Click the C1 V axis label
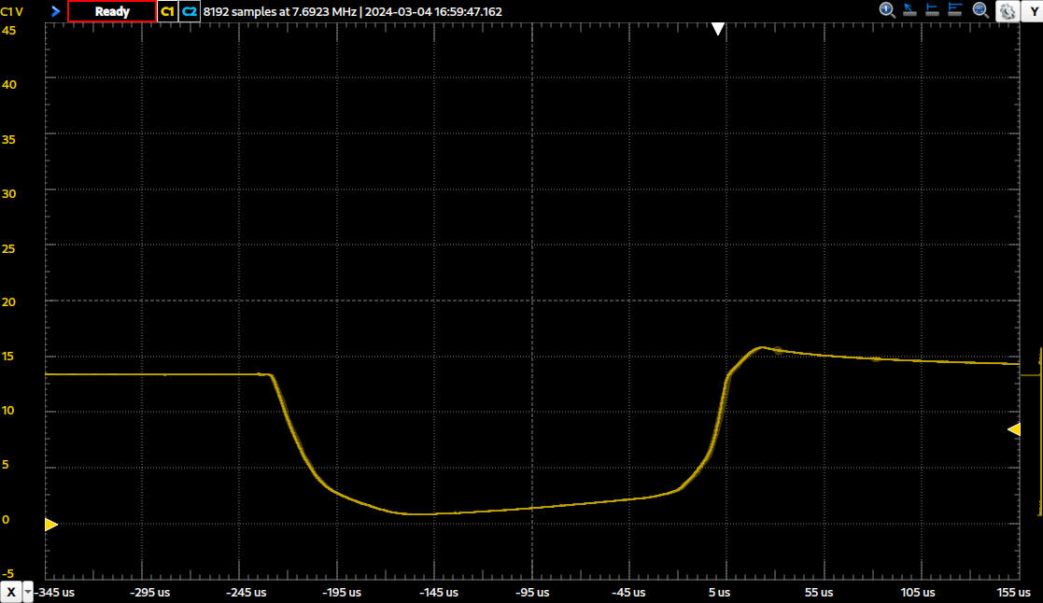This screenshot has height=603, width=1043. click(12, 11)
